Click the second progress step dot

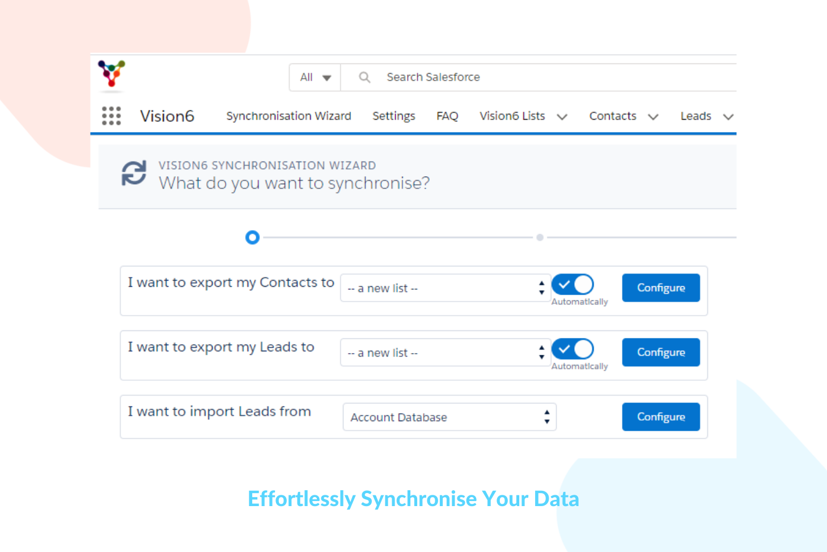click(540, 237)
